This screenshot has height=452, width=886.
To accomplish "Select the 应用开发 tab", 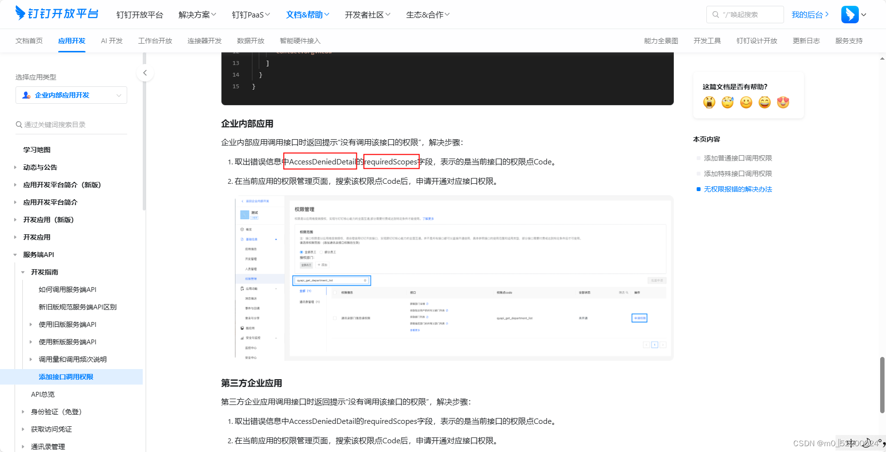I will tap(72, 41).
